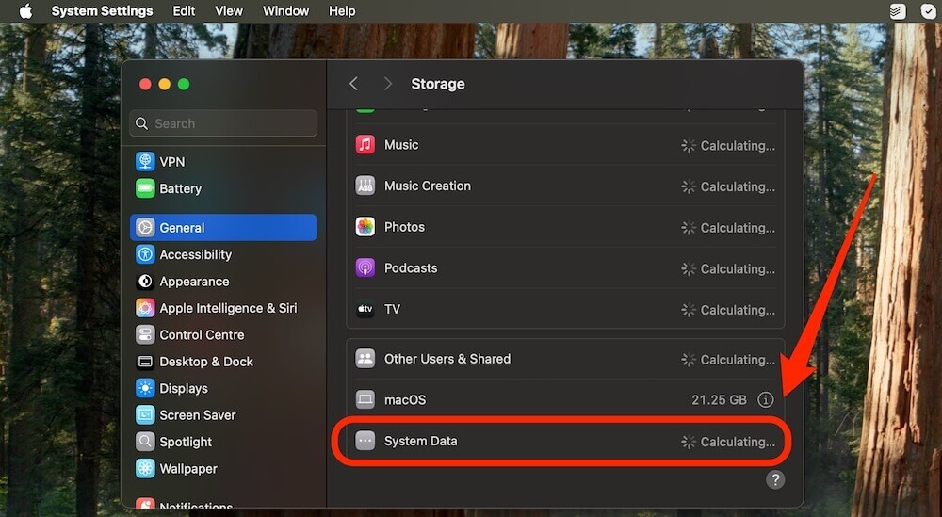This screenshot has width=942, height=517.
Task: Open the View menu in menu bar
Action: [x=229, y=11]
